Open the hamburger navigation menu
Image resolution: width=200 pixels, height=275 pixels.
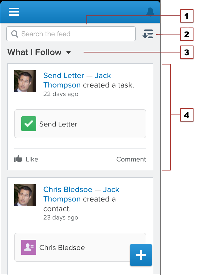[14, 12]
